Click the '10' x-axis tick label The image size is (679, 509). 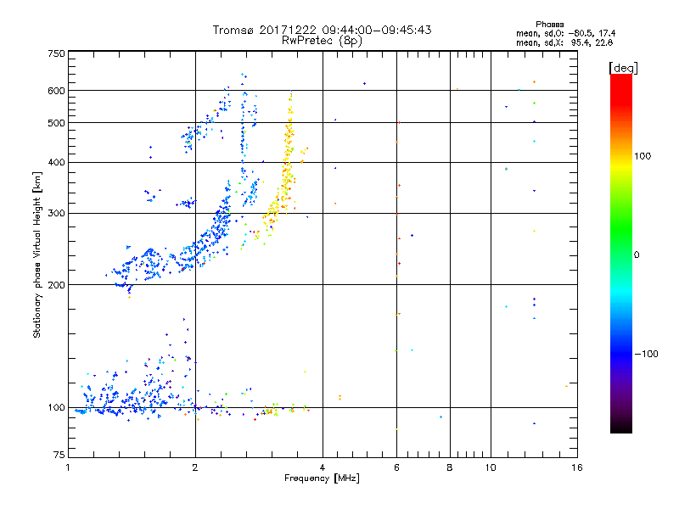click(x=491, y=467)
